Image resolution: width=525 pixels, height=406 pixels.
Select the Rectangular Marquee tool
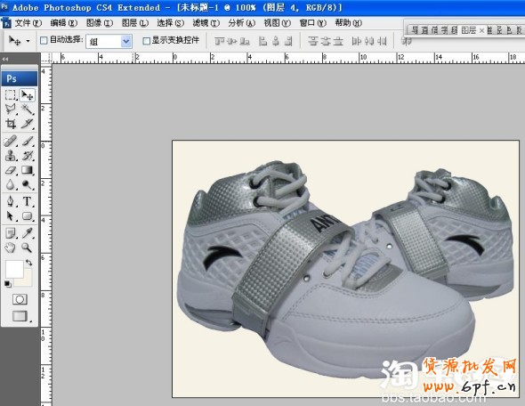click(x=11, y=95)
